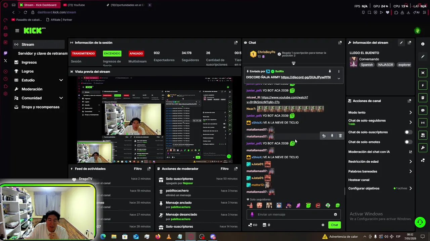Image resolution: width=430 pixels, height=241 pixels.
Task: Pop out the Feed de actividades panel
Action: pyautogui.click(x=149, y=169)
